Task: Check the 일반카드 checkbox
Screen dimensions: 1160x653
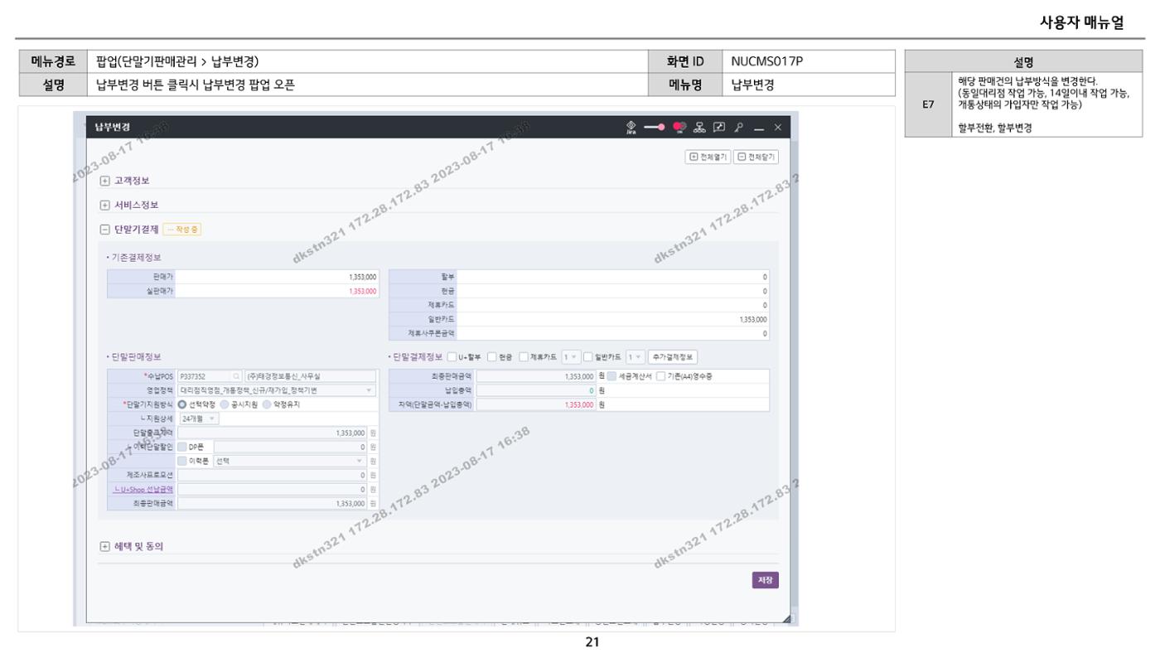Action: click(588, 357)
